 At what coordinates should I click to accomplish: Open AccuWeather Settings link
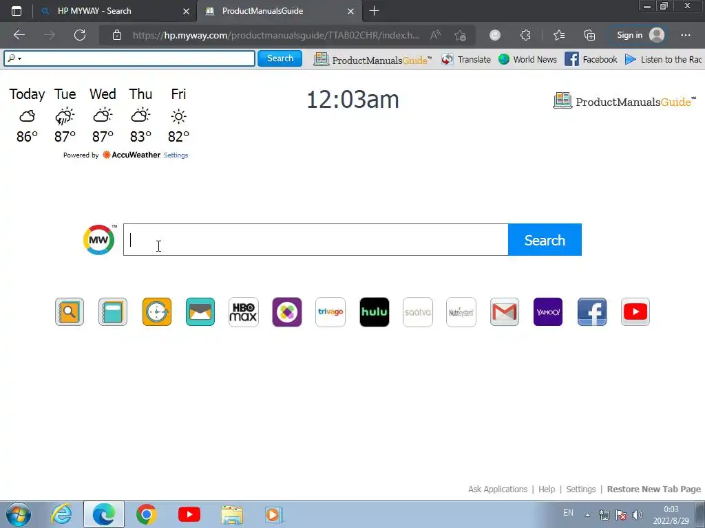pyautogui.click(x=176, y=155)
